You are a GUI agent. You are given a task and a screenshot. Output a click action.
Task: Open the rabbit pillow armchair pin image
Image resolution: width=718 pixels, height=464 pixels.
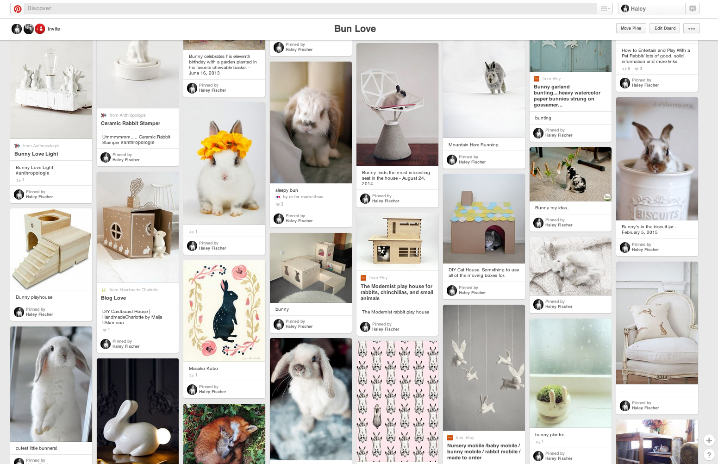657,323
